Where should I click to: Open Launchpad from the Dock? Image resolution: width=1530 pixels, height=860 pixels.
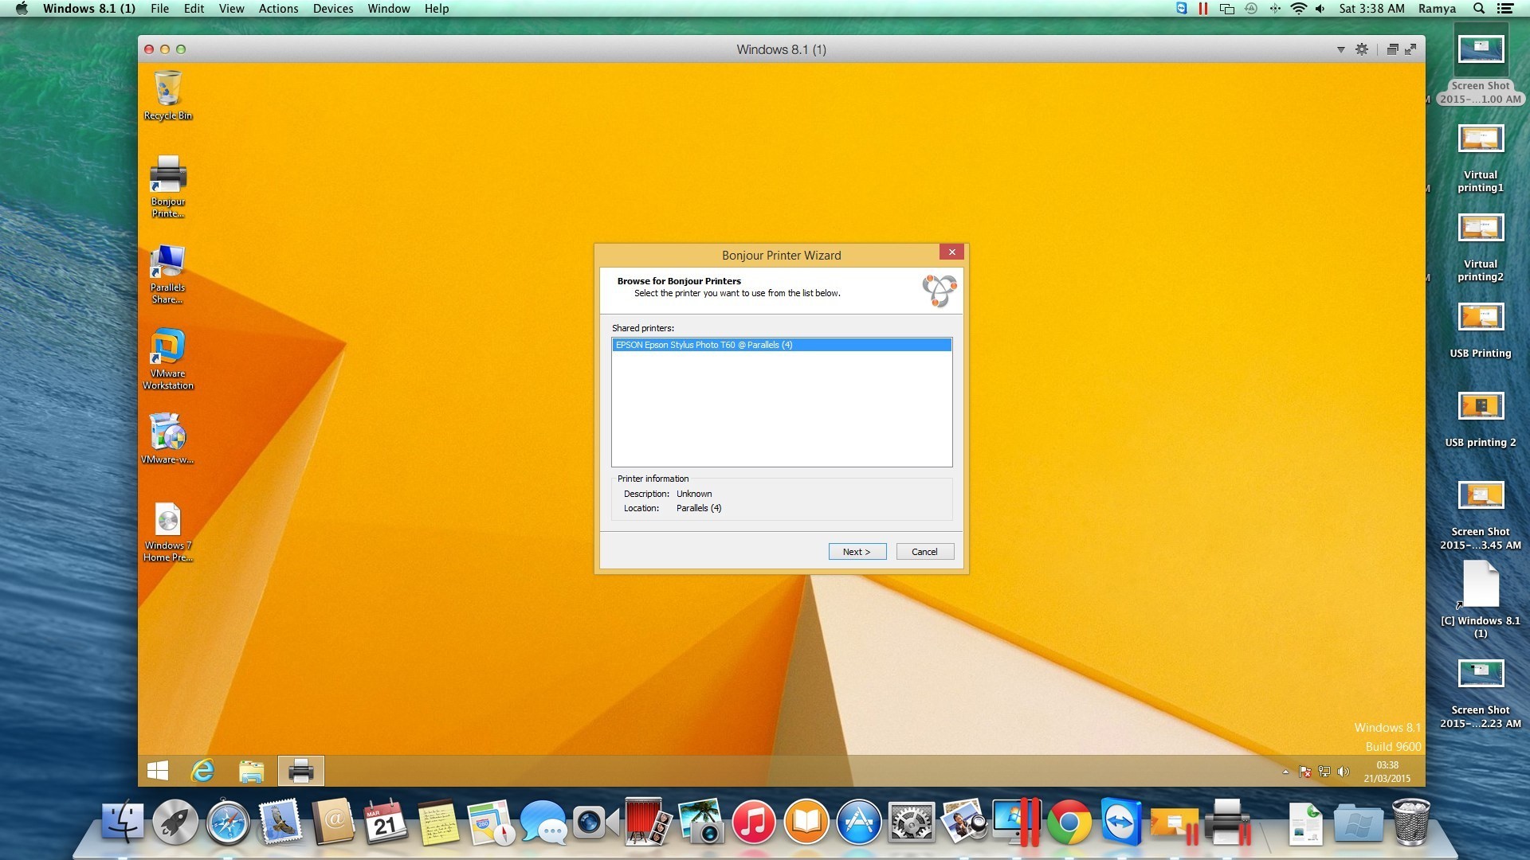(175, 822)
